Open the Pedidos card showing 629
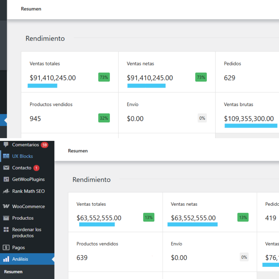Screen dimensions: 279x279 (247, 72)
